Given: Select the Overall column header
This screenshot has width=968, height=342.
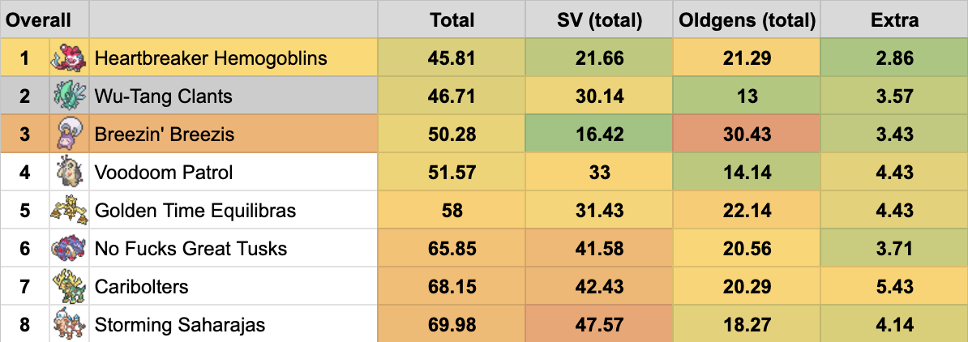Looking at the screenshot, I should pyautogui.click(x=38, y=19).
